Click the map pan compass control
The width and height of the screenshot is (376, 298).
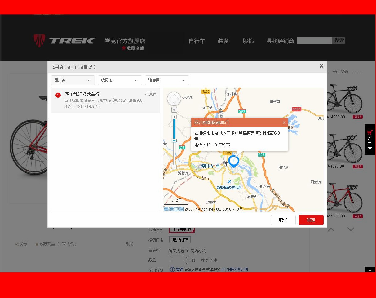click(174, 99)
